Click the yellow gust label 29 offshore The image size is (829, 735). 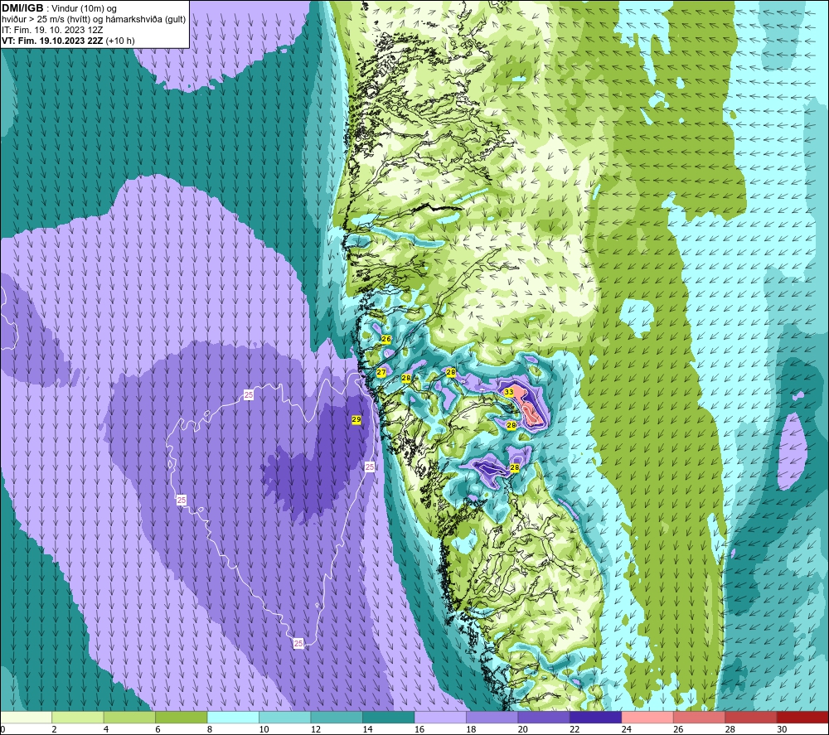click(356, 419)
